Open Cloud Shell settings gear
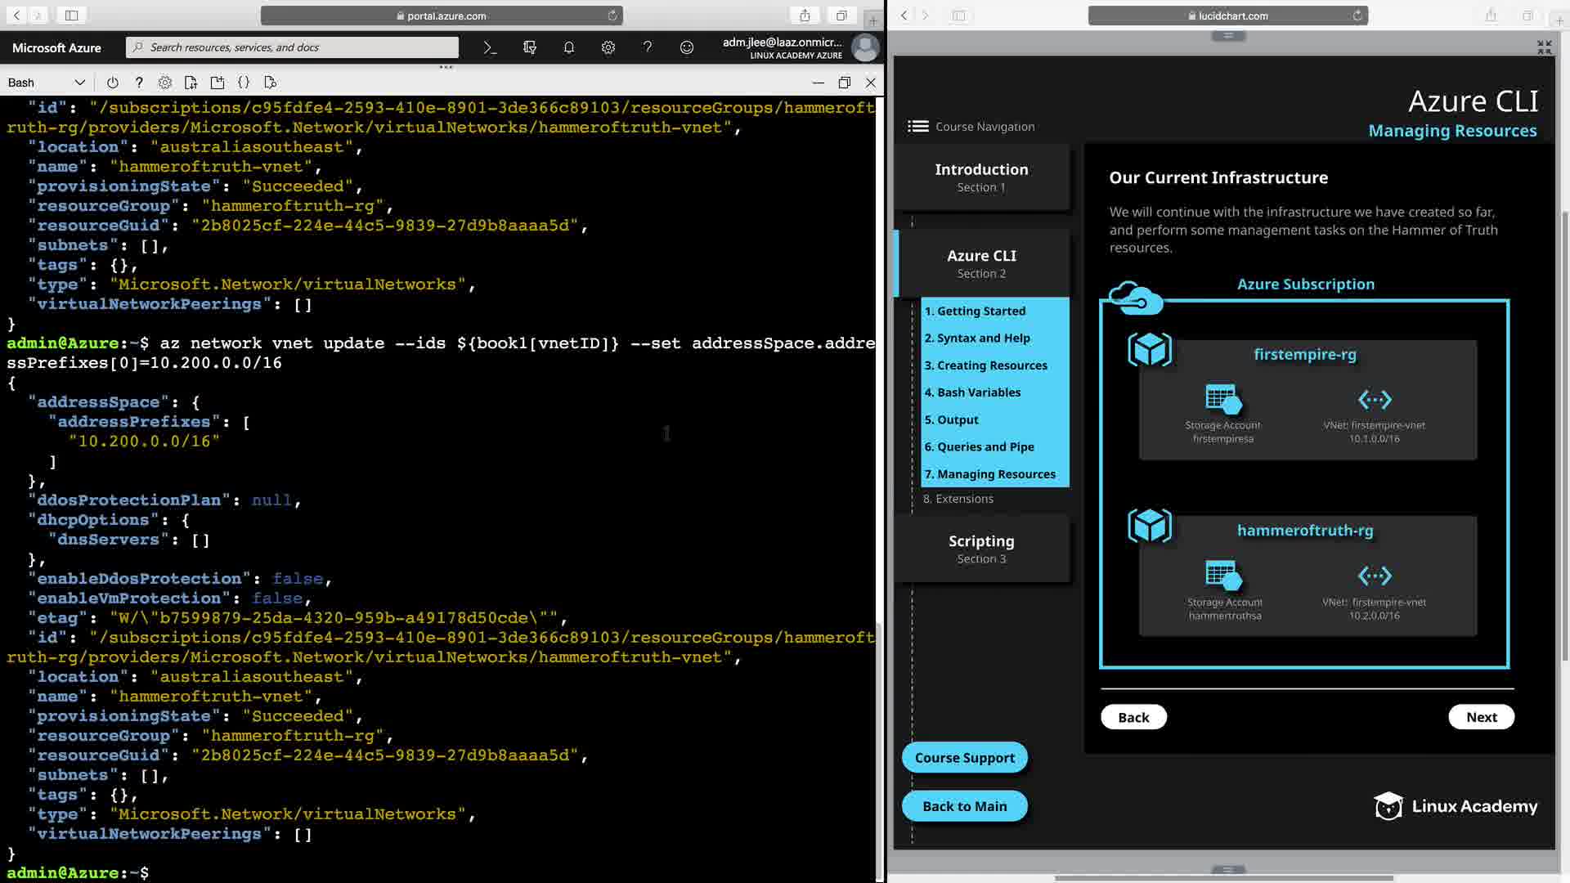Viewport: 1570px width, 883px height. [x=165, y=83]
